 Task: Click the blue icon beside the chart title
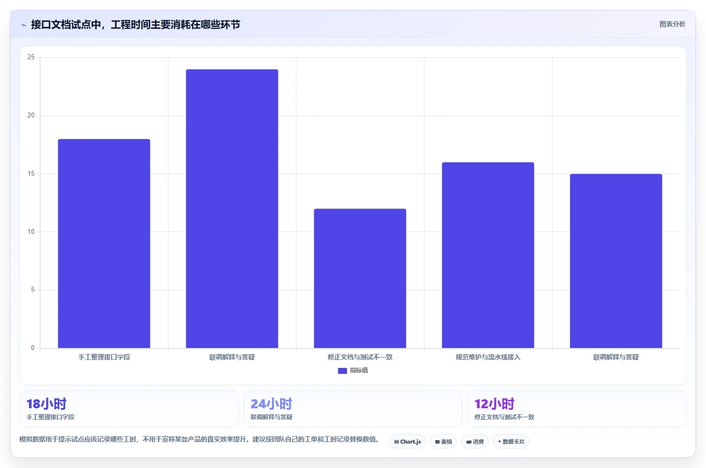coord(23,25)
